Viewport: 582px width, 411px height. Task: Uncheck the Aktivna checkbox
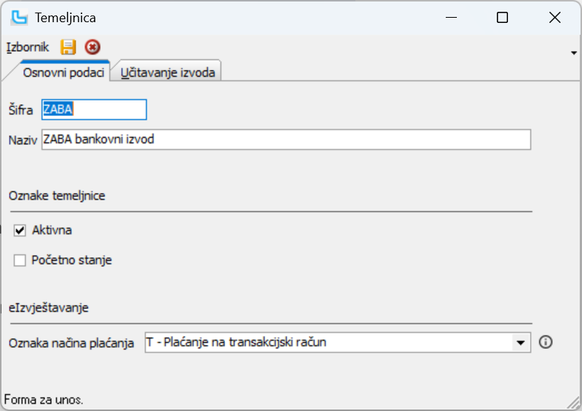20,231
